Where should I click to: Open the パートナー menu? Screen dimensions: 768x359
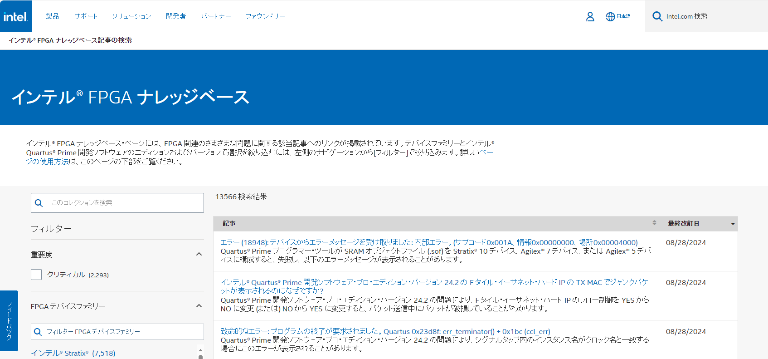coord(216,16)
